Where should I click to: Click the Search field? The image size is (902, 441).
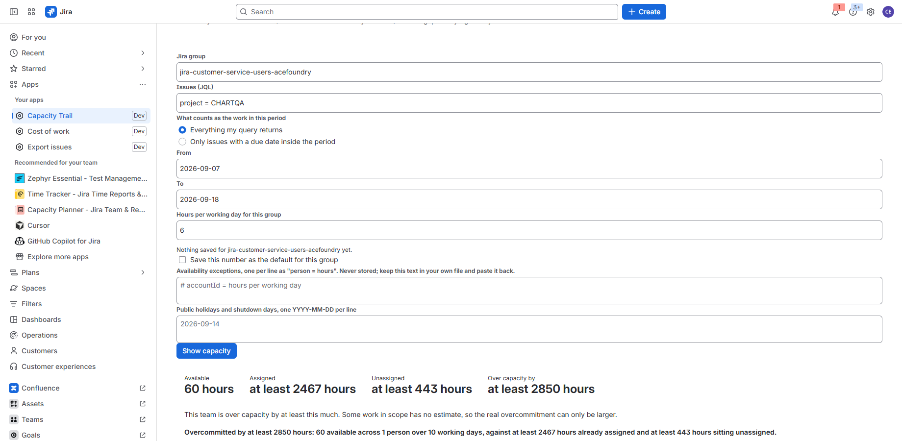(426, 12)
